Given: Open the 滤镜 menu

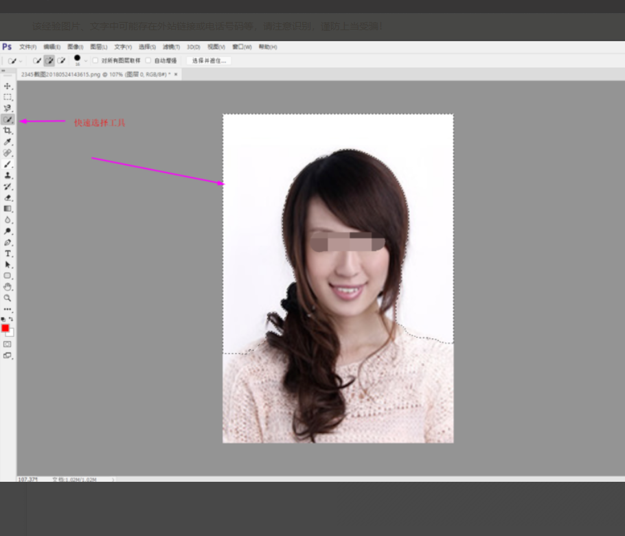Looking at the screenshot, I should 171,47.
